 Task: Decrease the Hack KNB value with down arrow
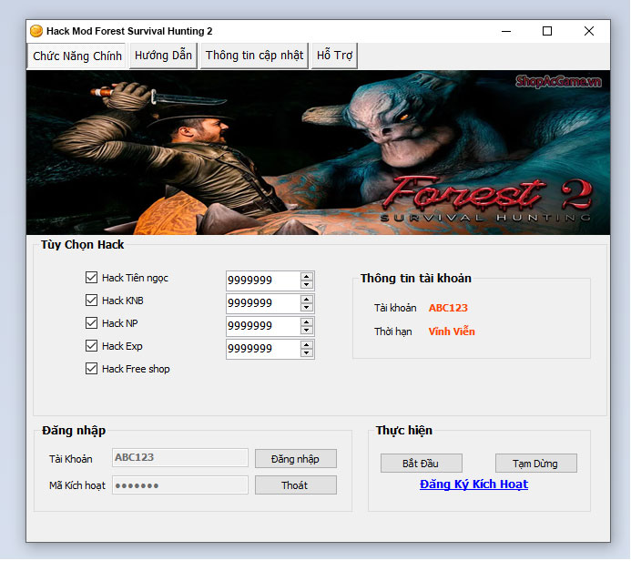(307, 308)
